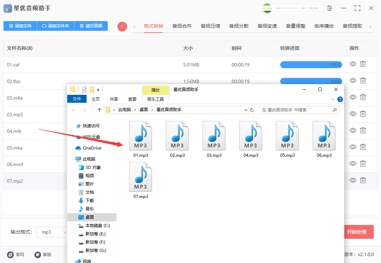This screenshot has width=381, height=263.
Task: Open the 主页 ribbon tab in Explorer
Action: [96, 99]
